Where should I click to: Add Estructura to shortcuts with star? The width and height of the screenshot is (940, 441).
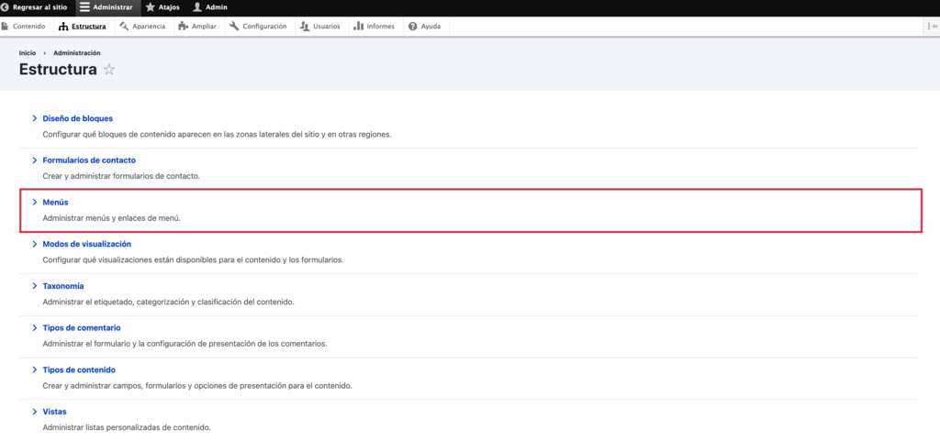point(109,70)
